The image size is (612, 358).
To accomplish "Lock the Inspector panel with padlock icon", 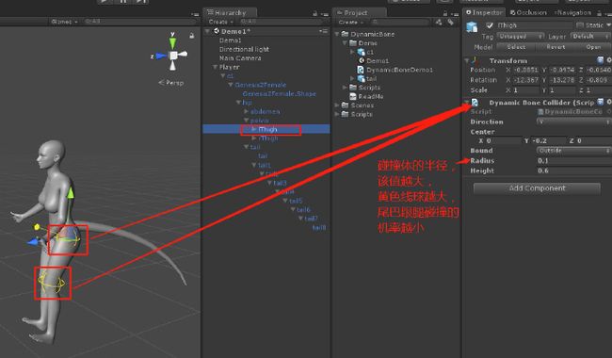I will [x=599, y=13].
